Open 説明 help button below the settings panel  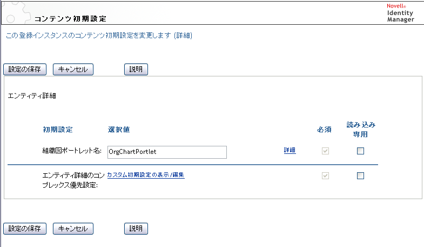(136, 228)
